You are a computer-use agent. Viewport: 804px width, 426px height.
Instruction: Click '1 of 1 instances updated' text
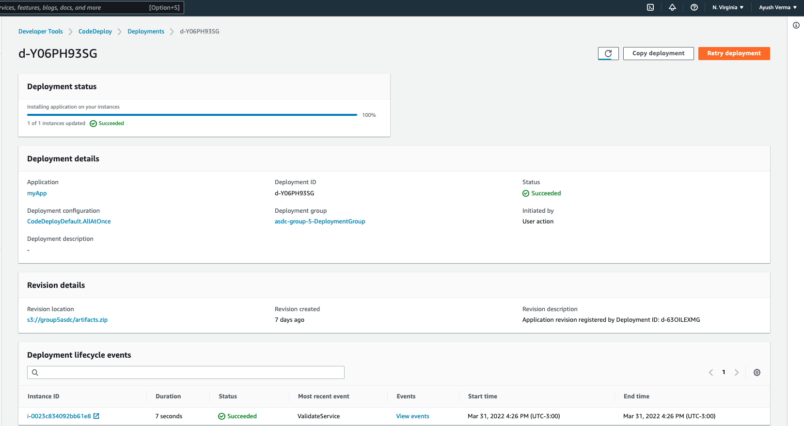pos(56,124)
